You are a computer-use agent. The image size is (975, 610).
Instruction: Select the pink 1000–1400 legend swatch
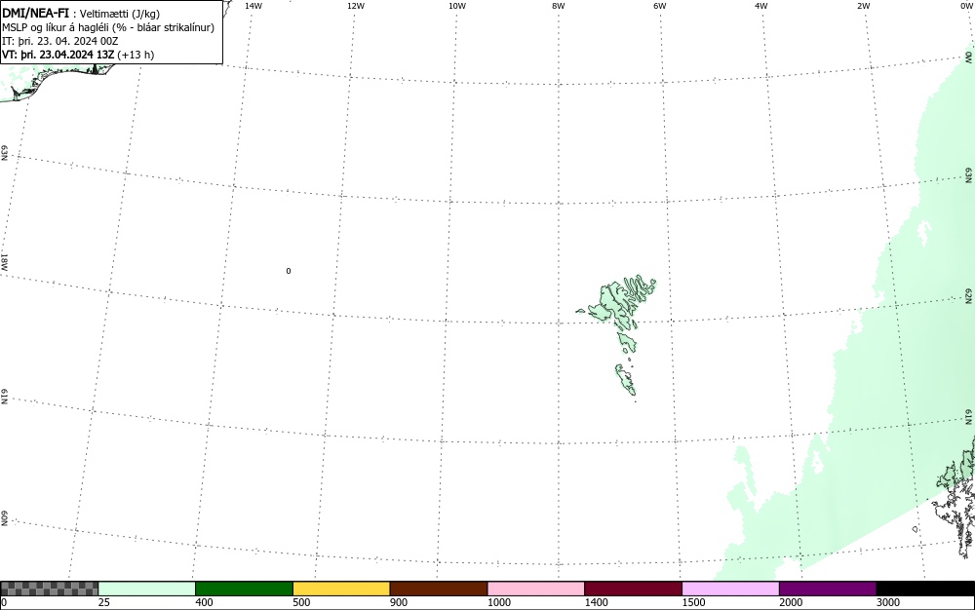click(x=536, y=589)
